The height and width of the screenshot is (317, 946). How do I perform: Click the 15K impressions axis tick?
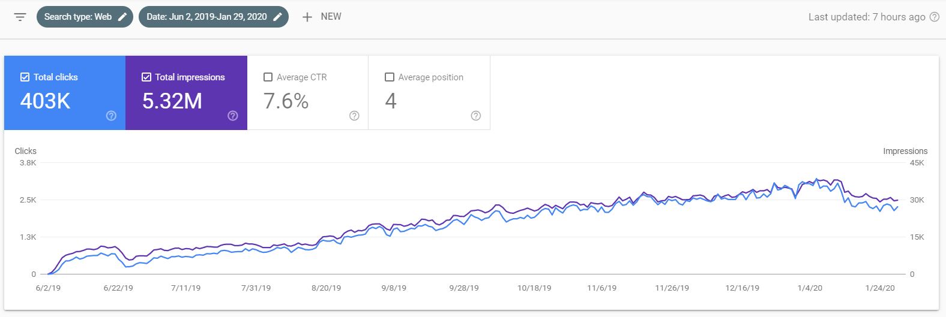(917, 237)
